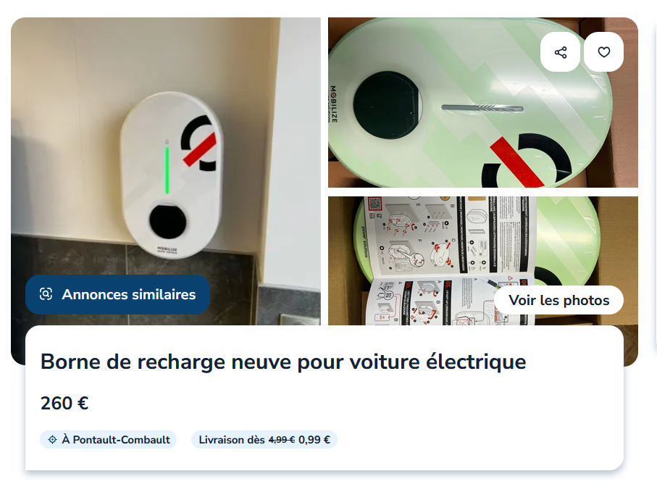Open the Annonces similaires button
657x492 pixels.
coord(118,295)
